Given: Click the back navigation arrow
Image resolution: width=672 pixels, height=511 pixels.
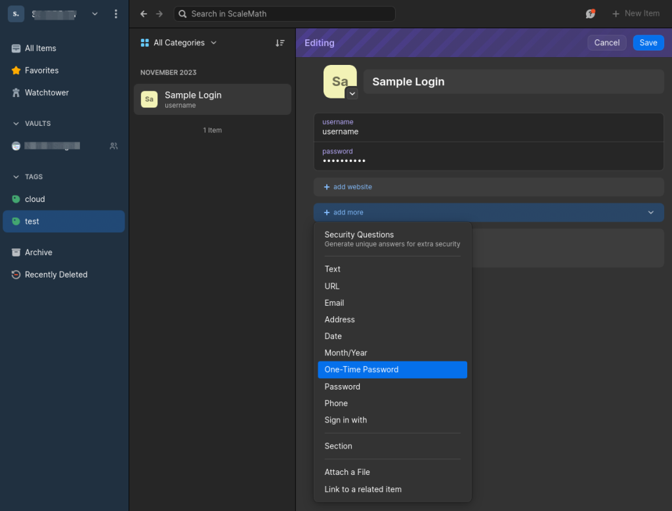Looking at the screenshot, I should (143, 13).
